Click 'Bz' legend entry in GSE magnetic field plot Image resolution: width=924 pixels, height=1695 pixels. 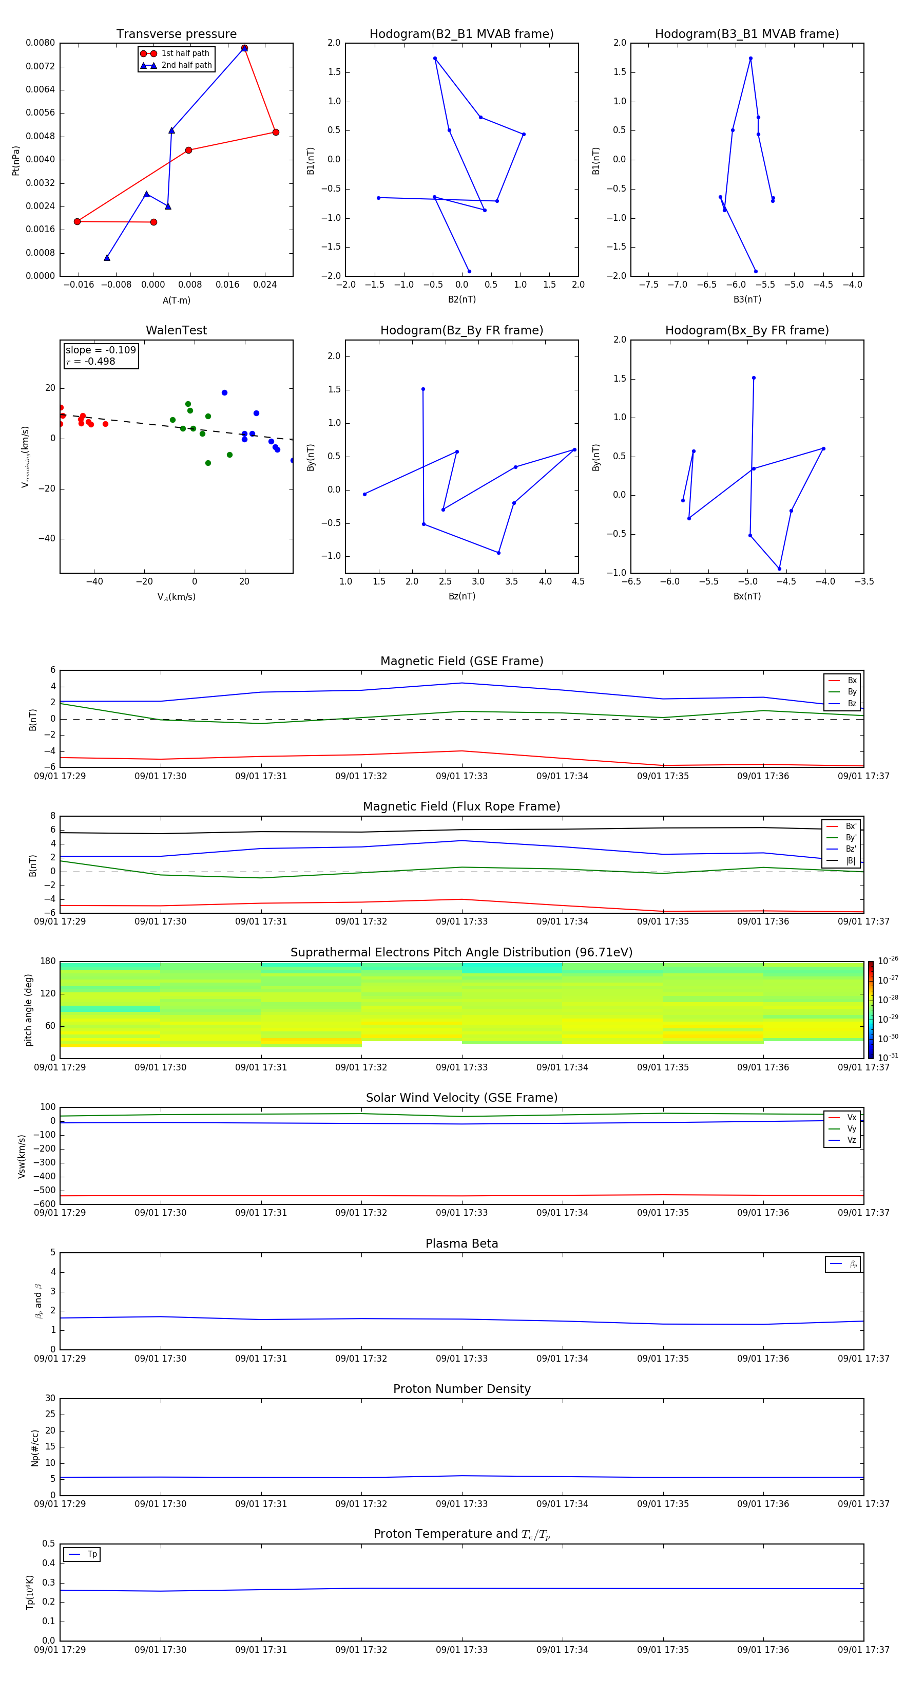point(842,703)
